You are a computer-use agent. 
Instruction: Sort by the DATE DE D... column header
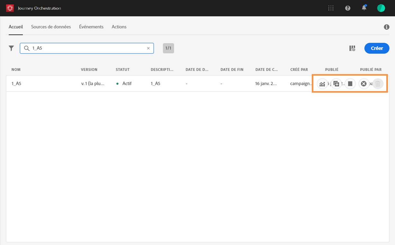point(197,70)
